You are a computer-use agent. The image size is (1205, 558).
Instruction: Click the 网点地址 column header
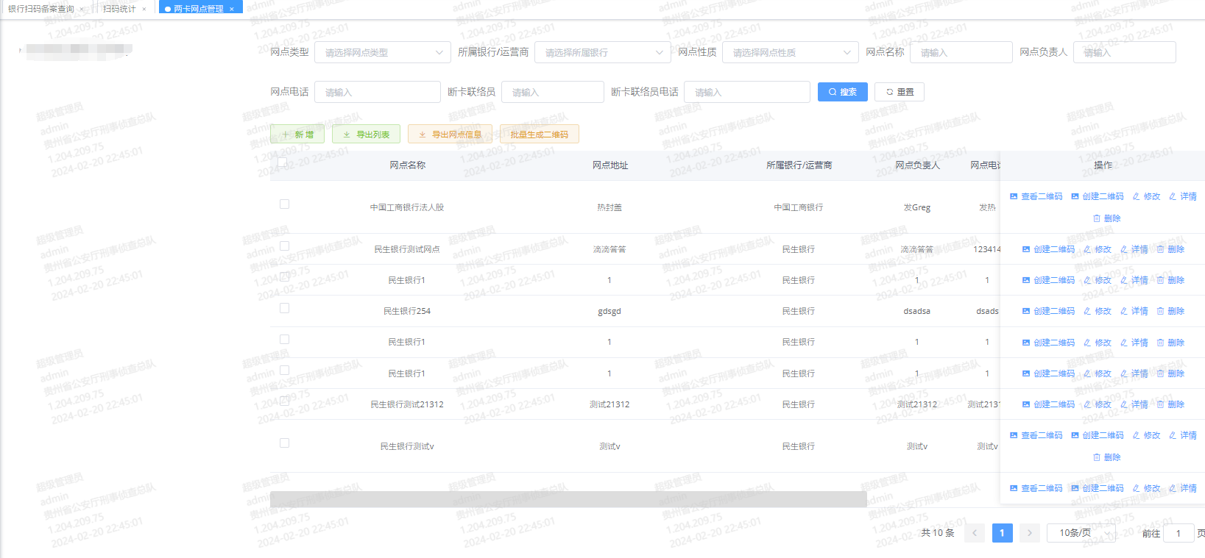(x=610, y=165)
